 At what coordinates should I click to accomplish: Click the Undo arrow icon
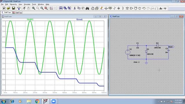[144, 8]
